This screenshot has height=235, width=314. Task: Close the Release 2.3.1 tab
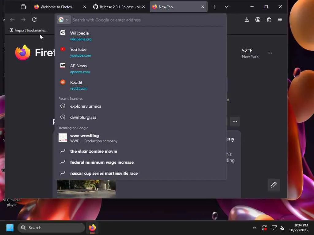pyautogui.click(x=144, y=7)
